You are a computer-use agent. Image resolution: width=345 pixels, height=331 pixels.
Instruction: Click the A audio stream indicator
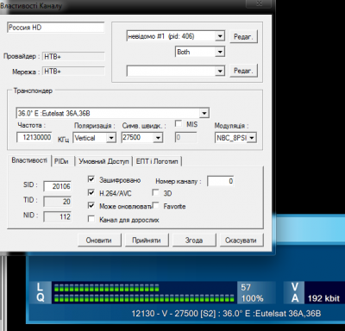point(295,298)
